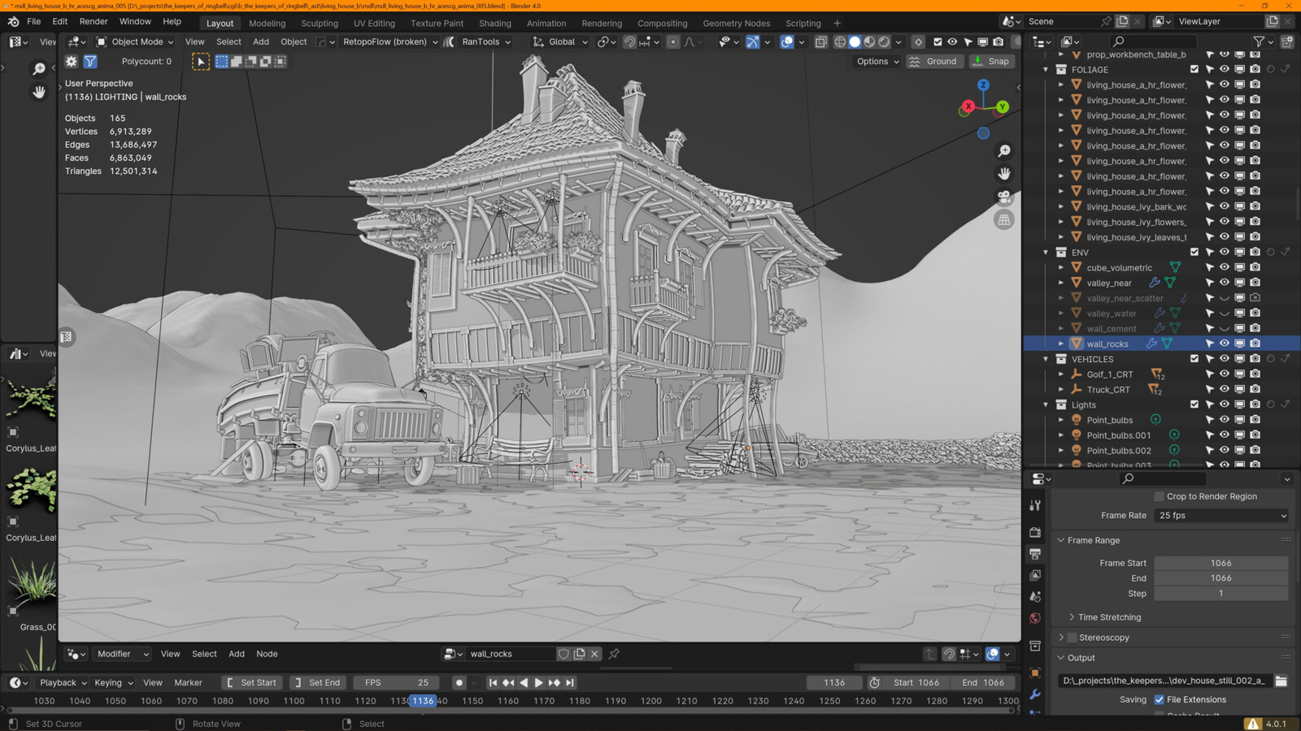Open the RetopoFlow (broken) dropdown
Screen dimensions: 1301x731
[x=390, y=41]
